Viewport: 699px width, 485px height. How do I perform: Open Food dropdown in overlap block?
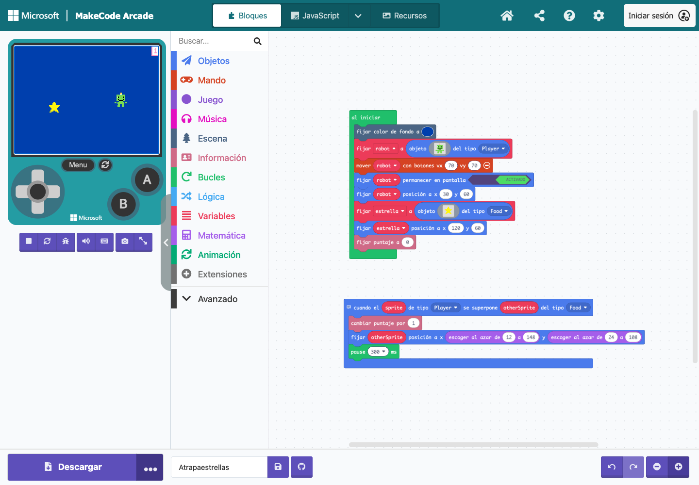(x=578, y=307)
